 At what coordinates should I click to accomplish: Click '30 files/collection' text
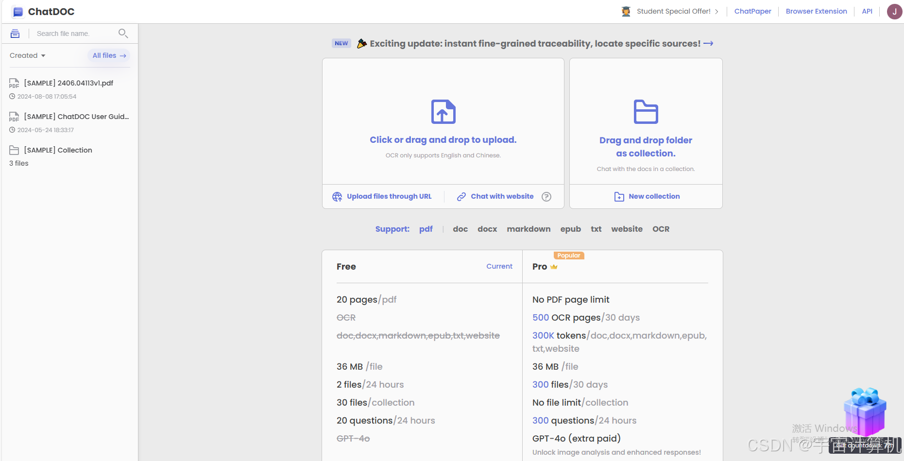(375, 403)
